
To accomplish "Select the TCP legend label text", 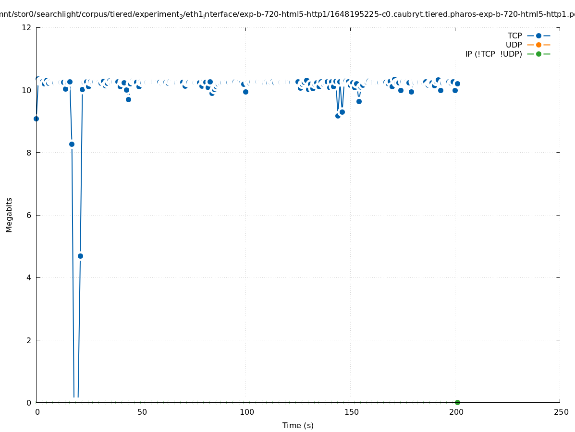I will point(514,36).
